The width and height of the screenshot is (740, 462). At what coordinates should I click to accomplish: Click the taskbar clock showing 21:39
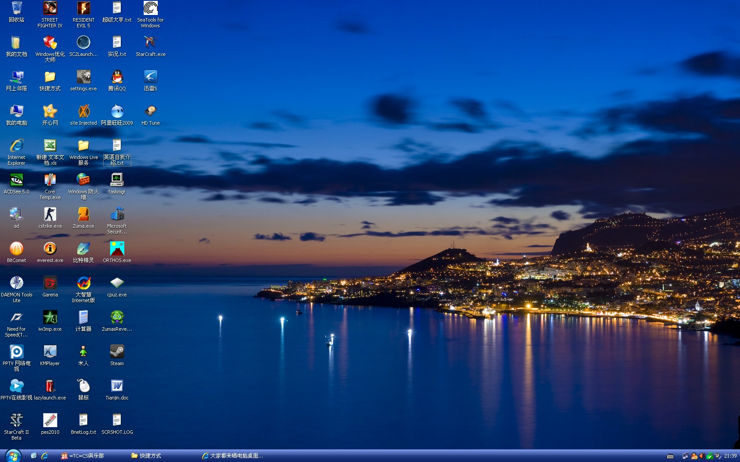[730, 456]
